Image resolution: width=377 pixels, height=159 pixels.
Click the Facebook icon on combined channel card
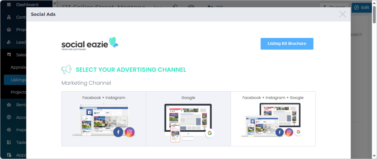pyautogui.click(x=280, y=132)
